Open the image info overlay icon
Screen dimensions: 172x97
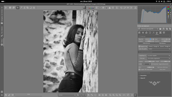[x=10, y=7]
